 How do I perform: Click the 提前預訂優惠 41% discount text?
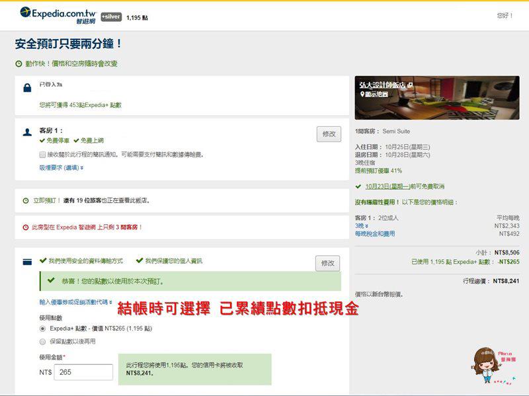pos(378,171)
